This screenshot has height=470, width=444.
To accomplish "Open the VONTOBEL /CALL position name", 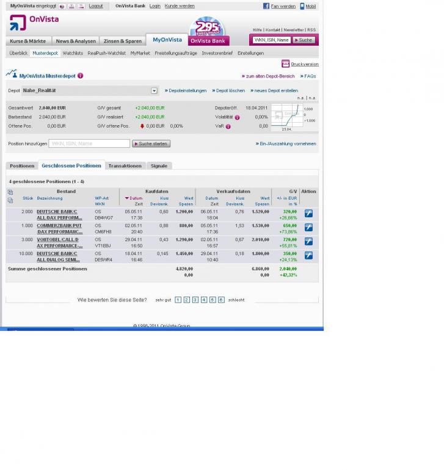I will (x=59, y=242).
